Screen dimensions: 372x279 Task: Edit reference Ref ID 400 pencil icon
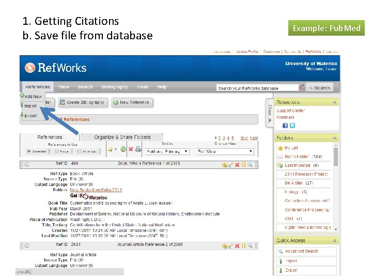230,165
